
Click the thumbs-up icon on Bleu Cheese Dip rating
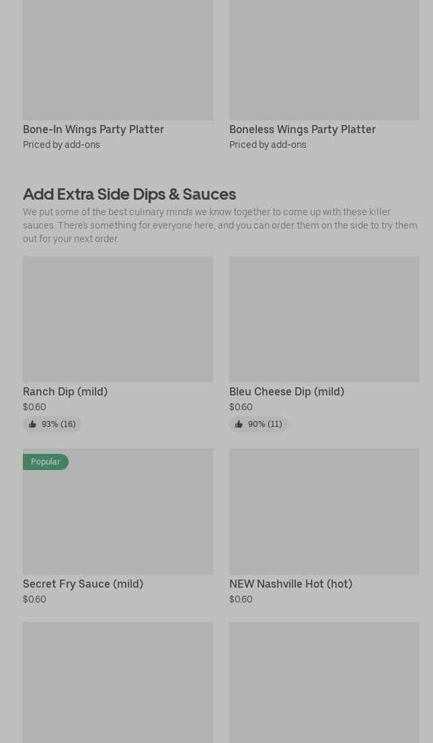tap(239, 424)
